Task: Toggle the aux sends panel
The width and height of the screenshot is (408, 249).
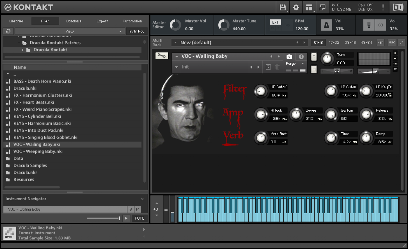Action: (x=392, y=42)
